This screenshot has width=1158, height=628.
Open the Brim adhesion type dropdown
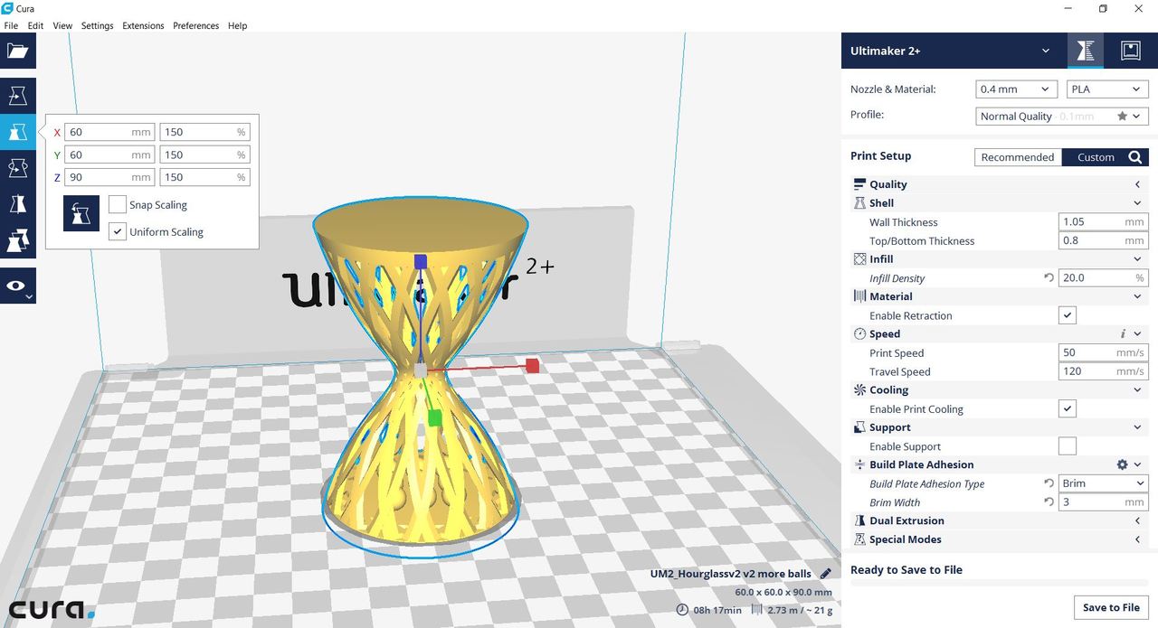pos(1103,483)
